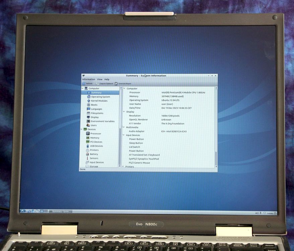Image resolution: width=294 pixels, height=251 pixels.
Task: Open the Information menu
Action: click(88, 79)
